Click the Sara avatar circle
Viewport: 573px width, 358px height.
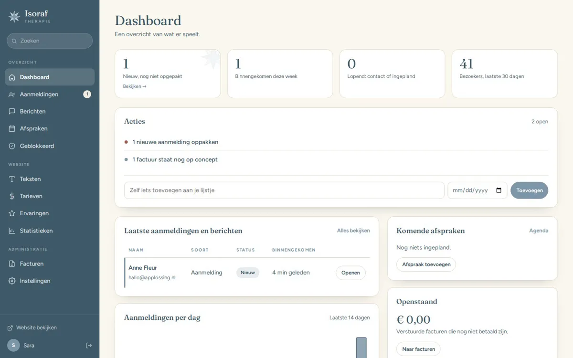(x=13, y=345)
